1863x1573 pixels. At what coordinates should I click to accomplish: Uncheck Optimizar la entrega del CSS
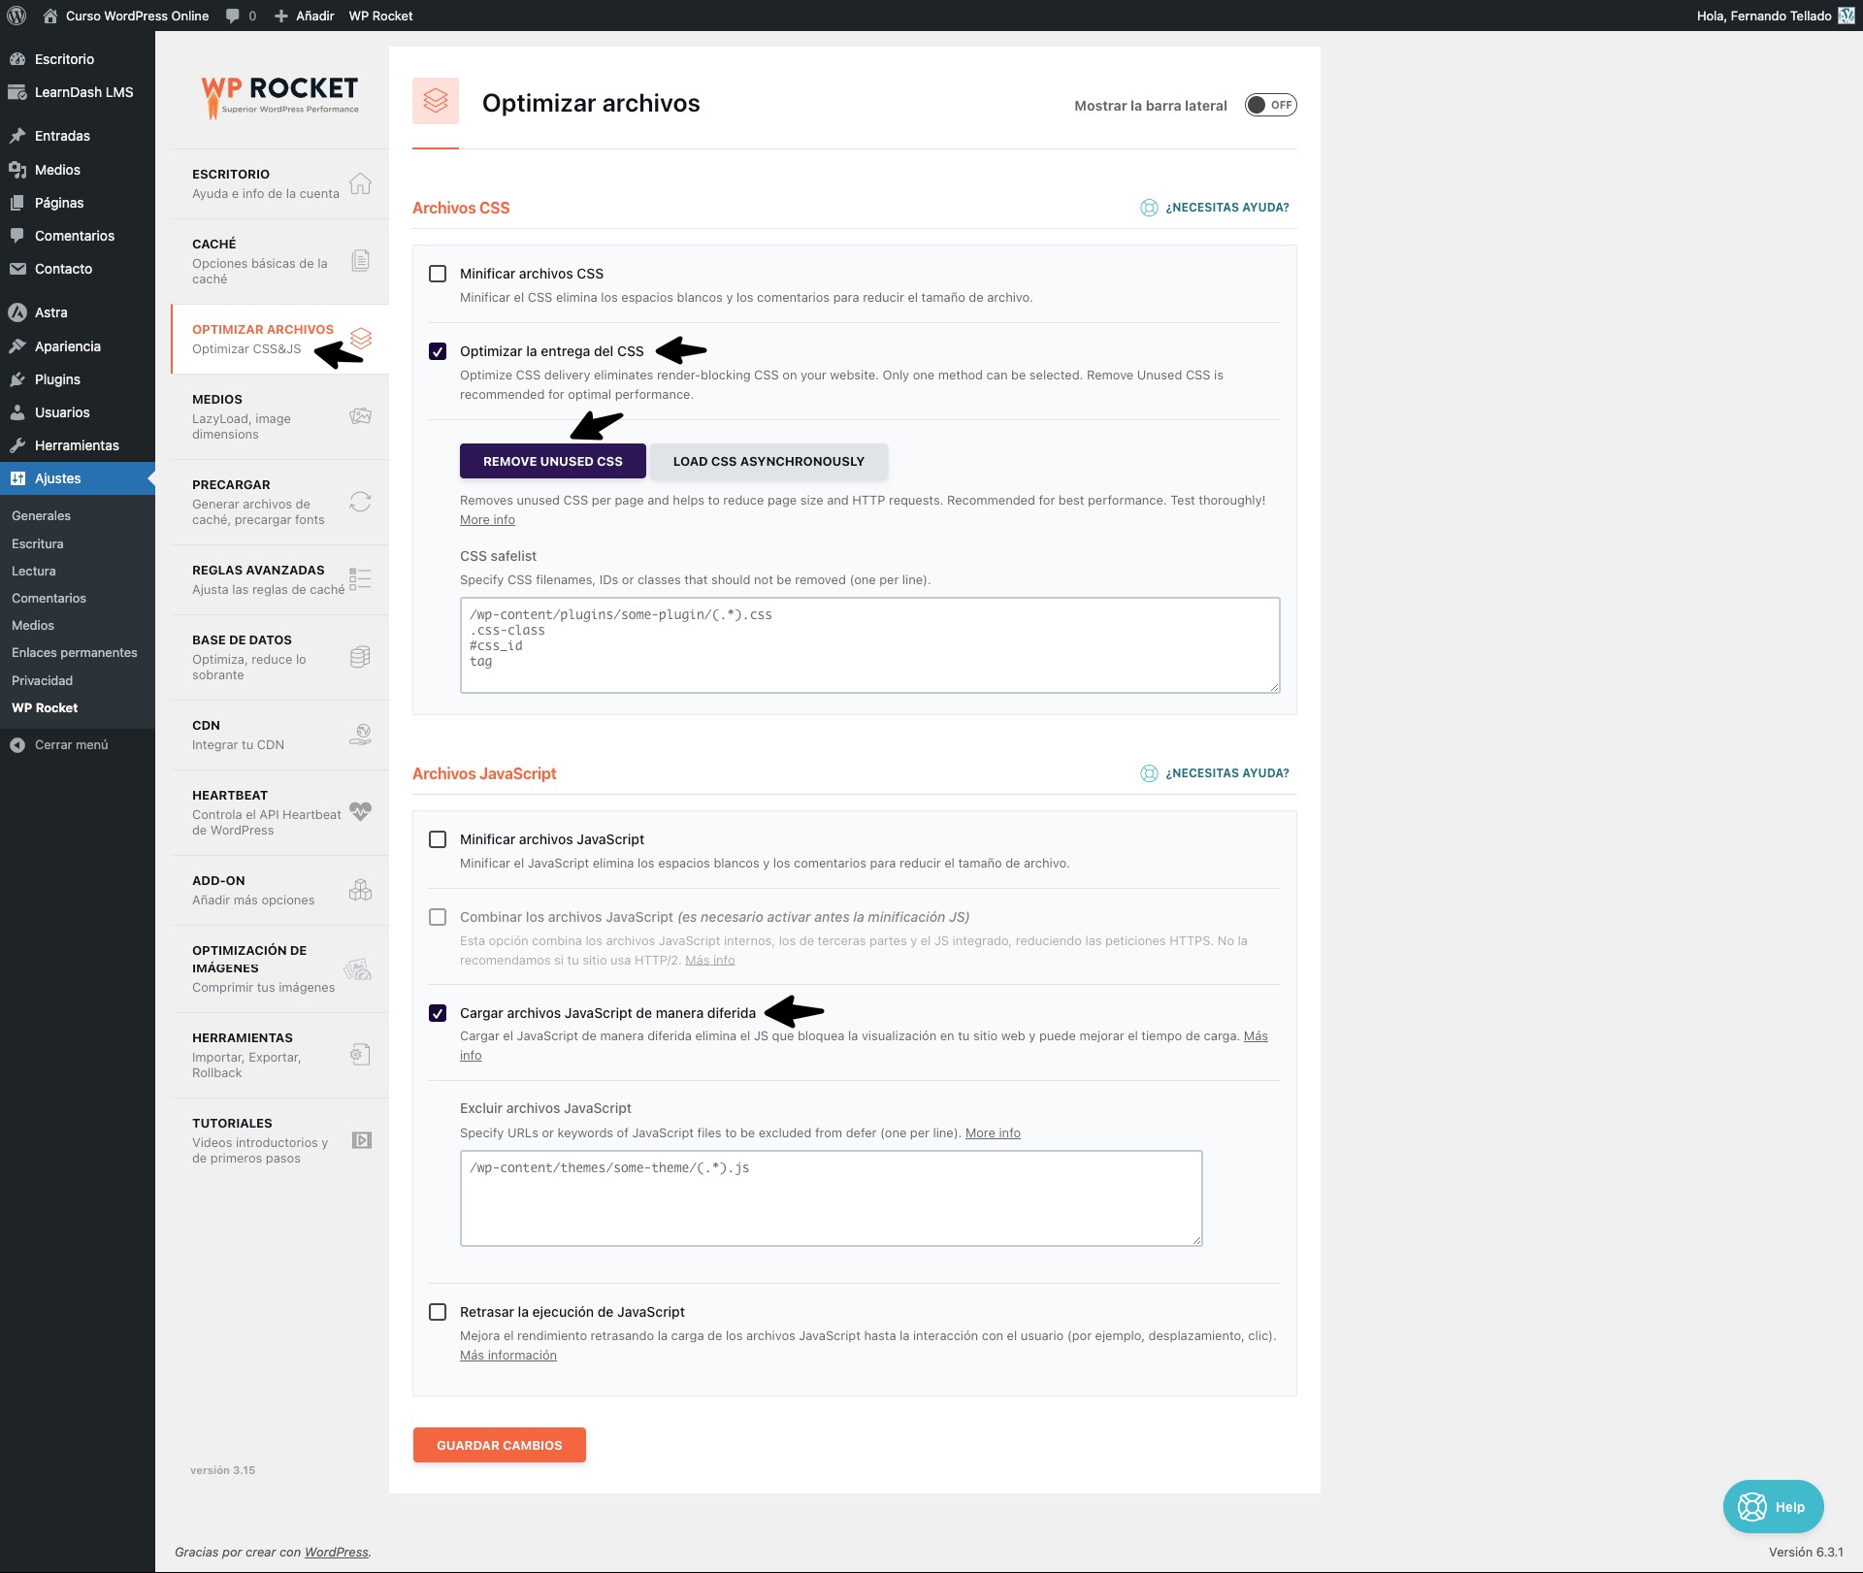pos(438,351)
